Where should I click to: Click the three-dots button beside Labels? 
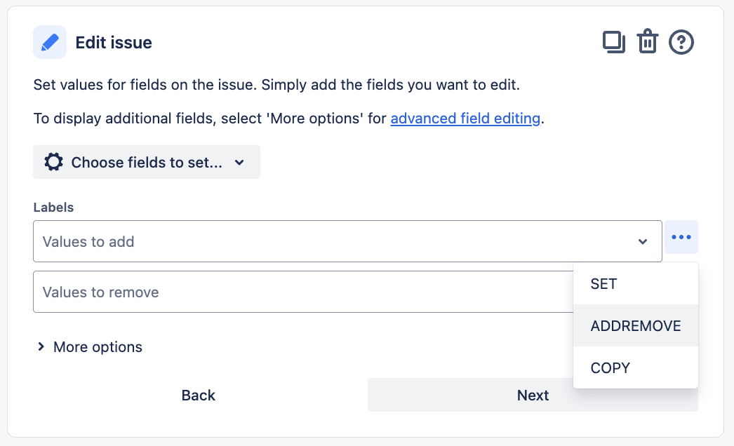[x=681, y=237]
